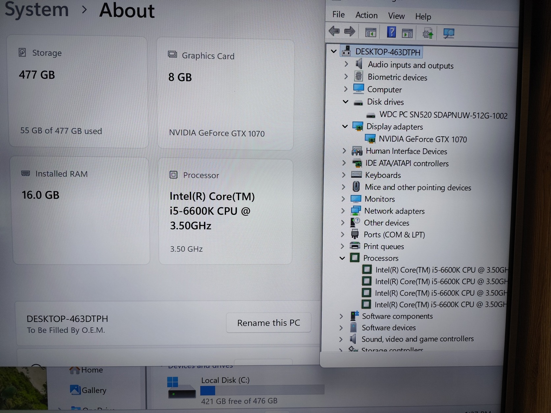This screenshot has width=551, height=413.
Task: Expand the Software components category
Action: [341, 316]
